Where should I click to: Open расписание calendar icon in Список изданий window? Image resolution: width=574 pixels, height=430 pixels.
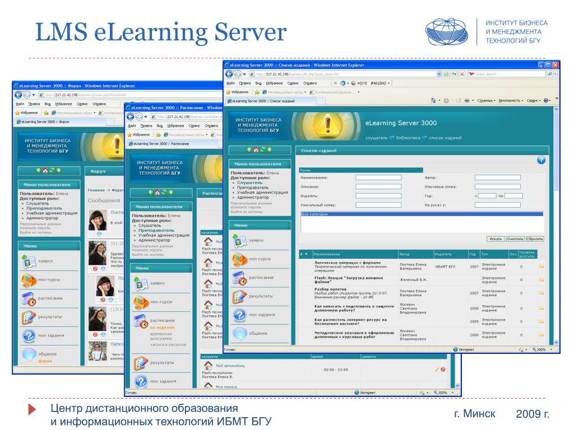[x=240, y=278]
